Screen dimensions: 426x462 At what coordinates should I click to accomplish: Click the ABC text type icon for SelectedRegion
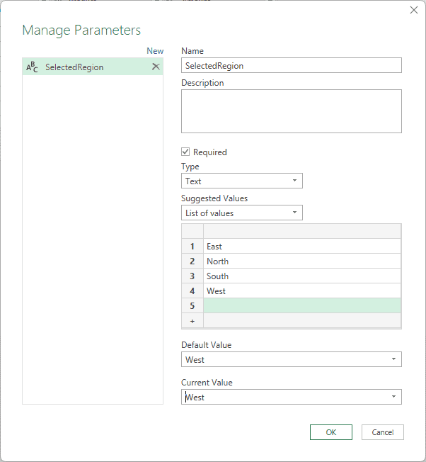pyautogui.click(x=32, y=67)
